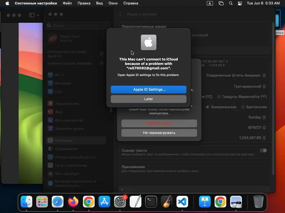Select Британская measurement system
This screenshot has height=213, width=285.
click(x=243, y=107)
